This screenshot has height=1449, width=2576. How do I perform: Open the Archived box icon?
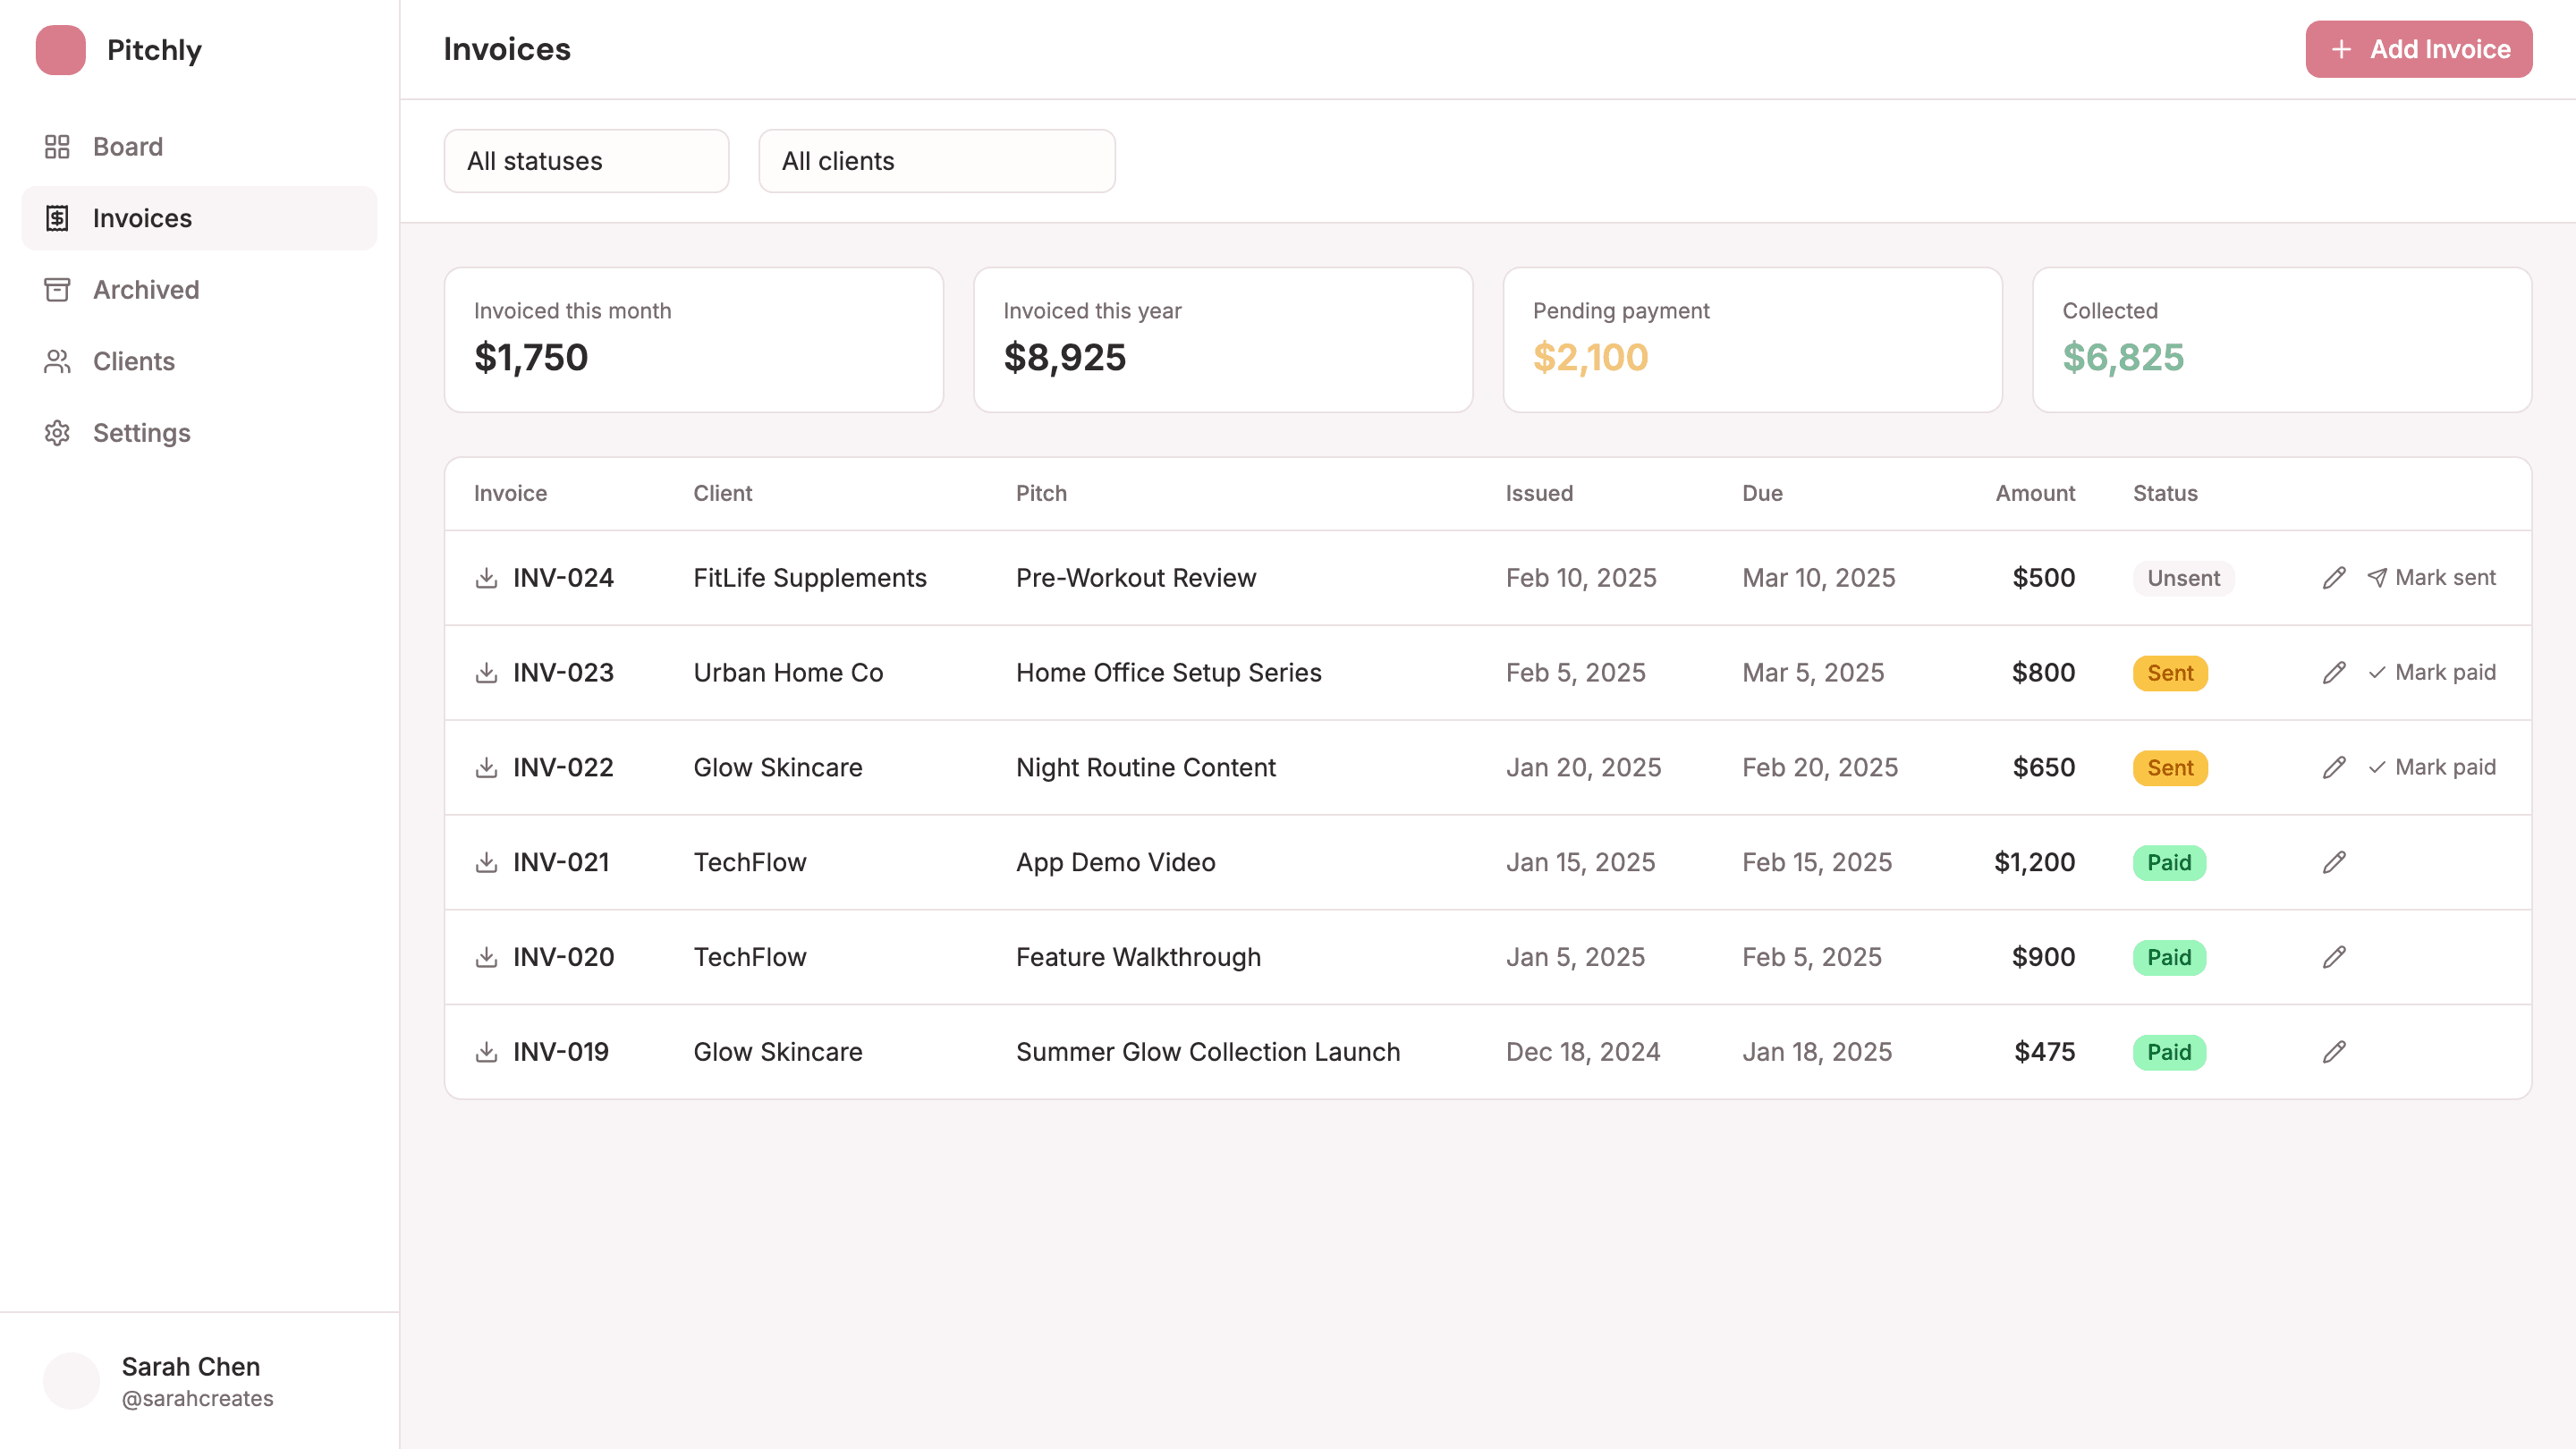point(57,289)
